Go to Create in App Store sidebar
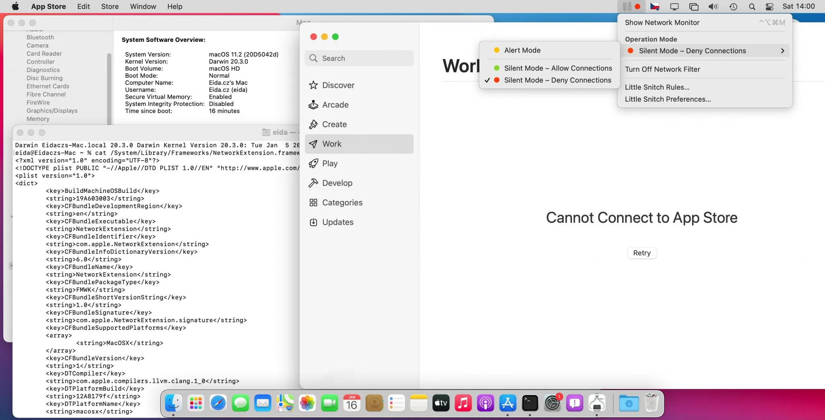 [x=359, y=124]
